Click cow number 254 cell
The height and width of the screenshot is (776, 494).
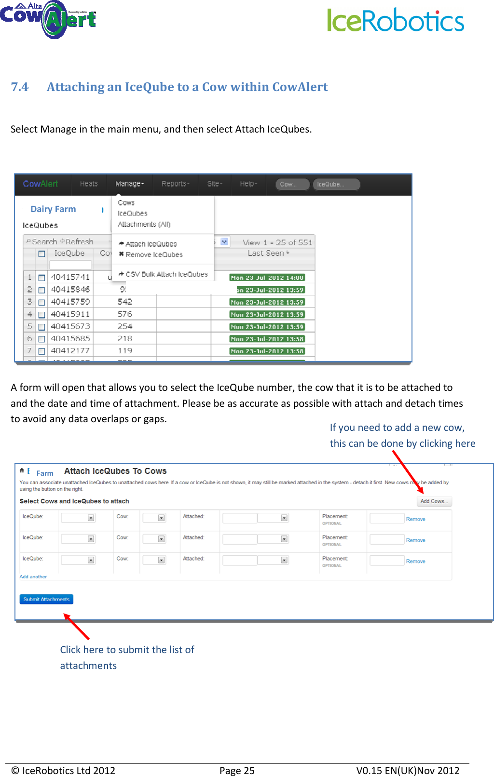125,326
